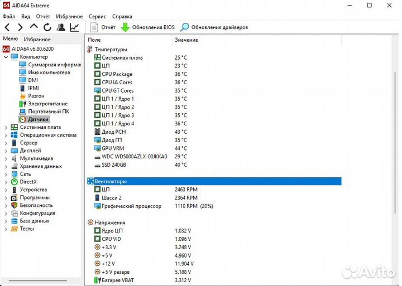Screen dimensions: 402x286
Task: Click the SSD 240GB drive icon
Action: 97,165
